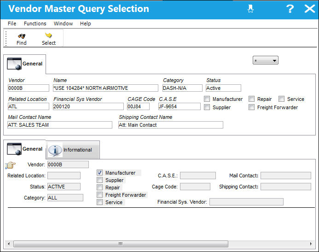This screenshot has height=252, width=319.
Task: Check the top Freight Forwarder checkbox
Action: [x=251, y=107]
